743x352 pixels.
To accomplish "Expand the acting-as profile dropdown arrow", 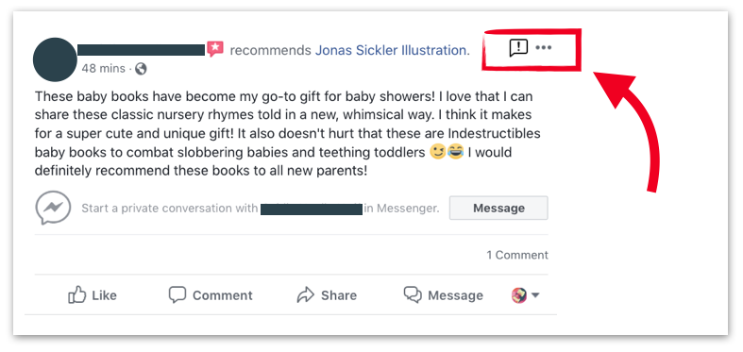I will pos(535,295).
